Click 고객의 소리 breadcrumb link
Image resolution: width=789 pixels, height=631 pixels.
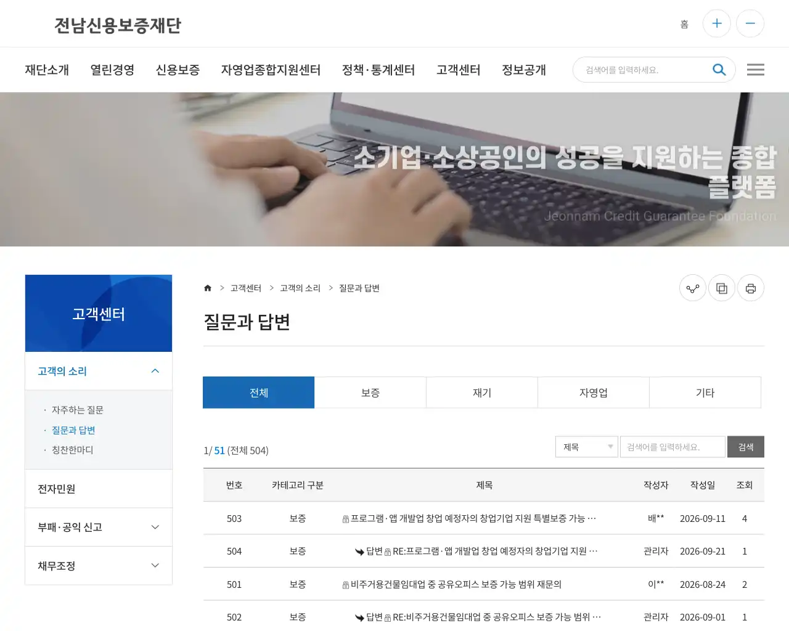click(x=300, y=288)
